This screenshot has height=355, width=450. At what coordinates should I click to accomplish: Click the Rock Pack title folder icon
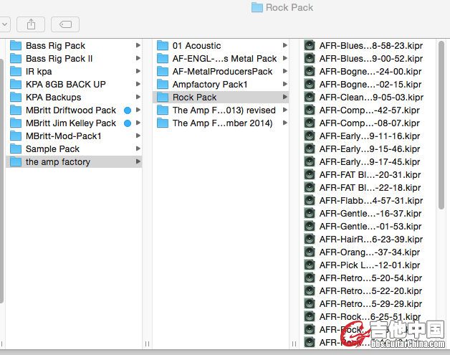coord(257,8)
